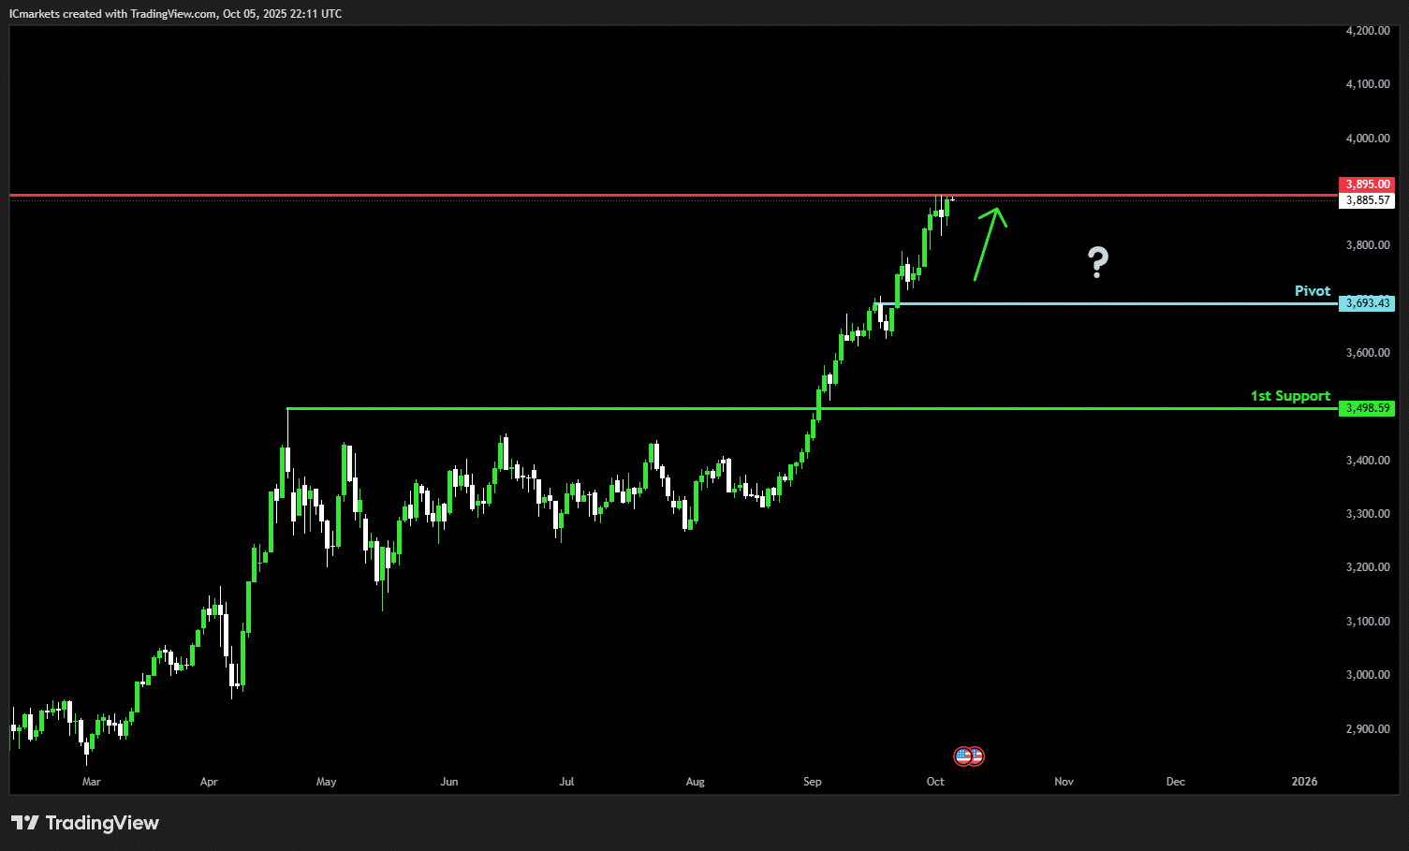Select the white question mark annotation
Image resolution: width=1409 pixels, height=851 pixels.
tap(1098, 262)
